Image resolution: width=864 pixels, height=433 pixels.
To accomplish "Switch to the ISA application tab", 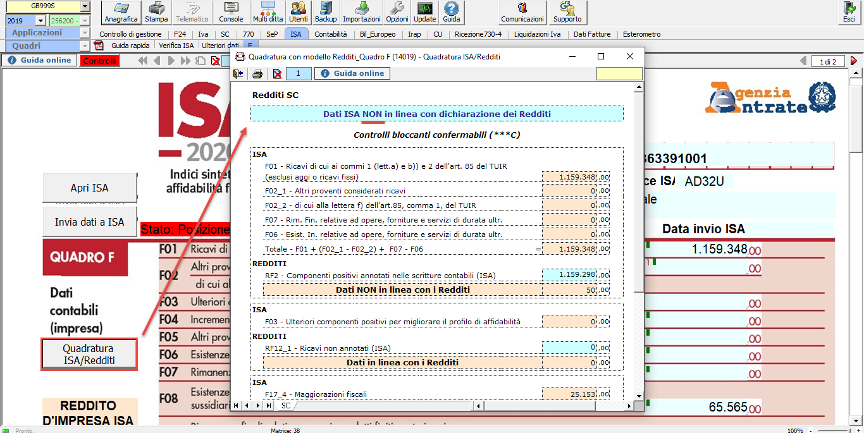I will tap(295, 34).
